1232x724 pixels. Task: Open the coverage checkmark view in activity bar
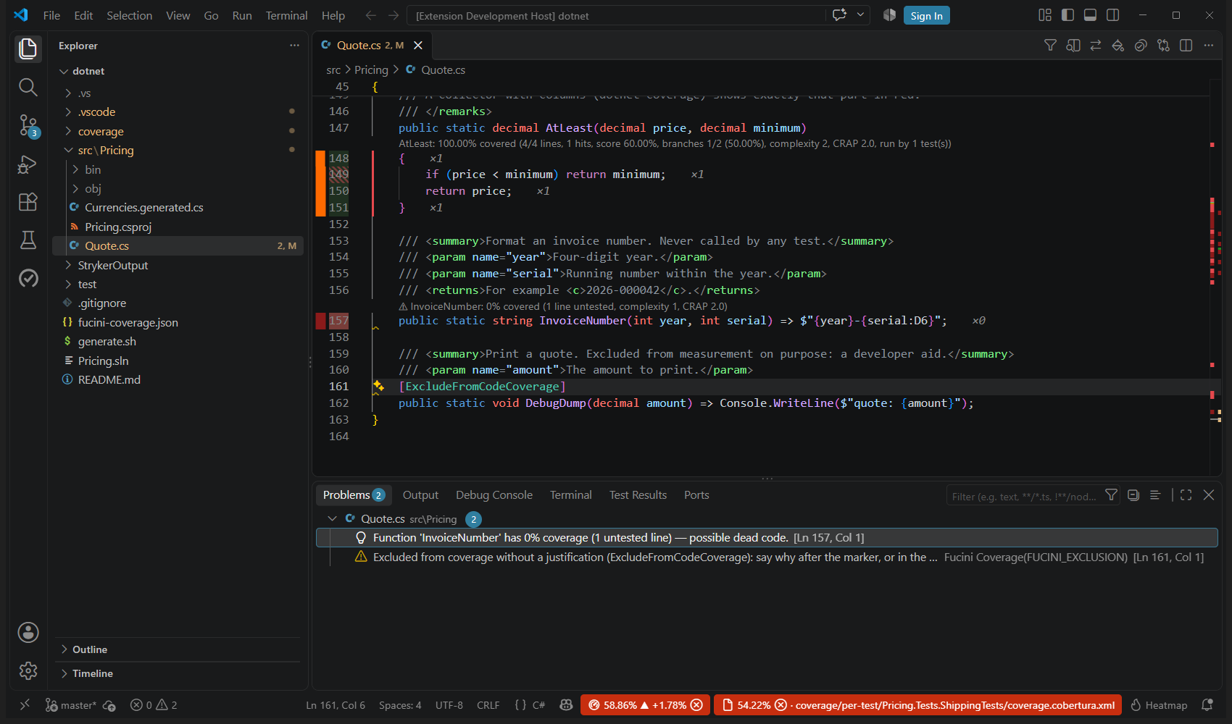pyautogui.click(x=28, y=278)
